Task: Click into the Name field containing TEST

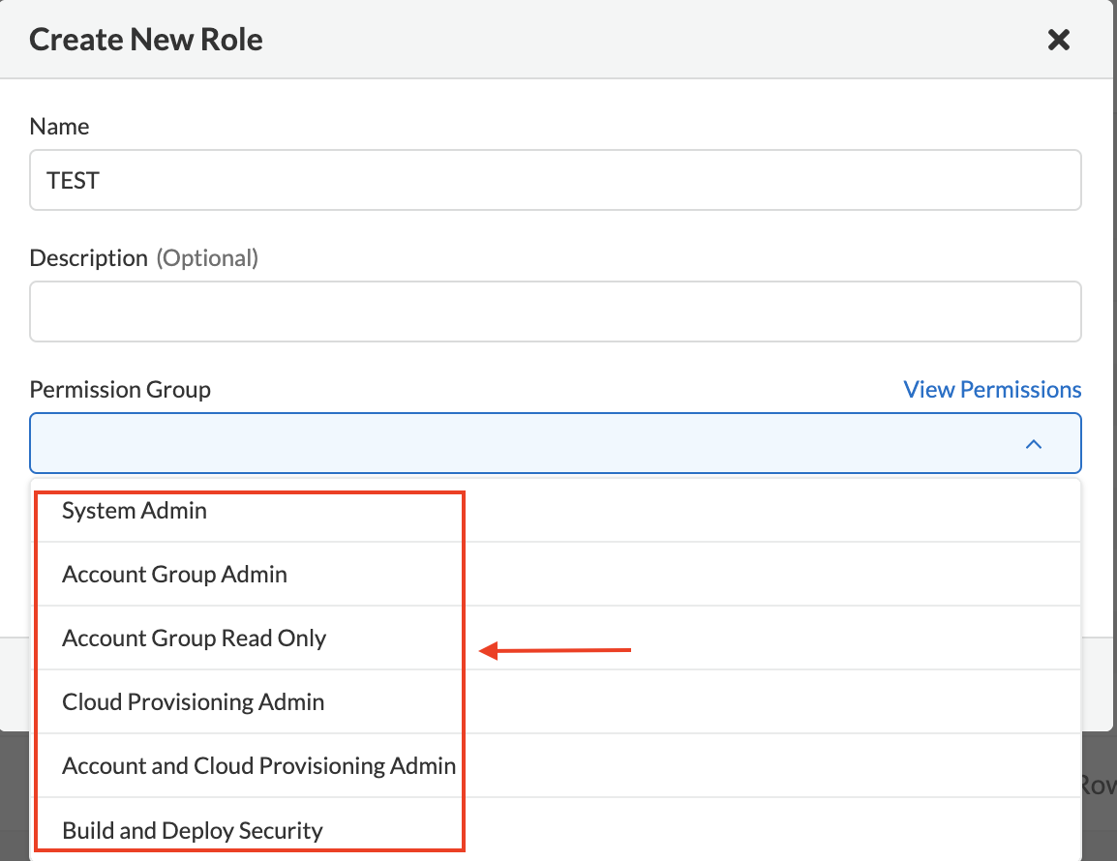Action: click(x=555, y=180)
